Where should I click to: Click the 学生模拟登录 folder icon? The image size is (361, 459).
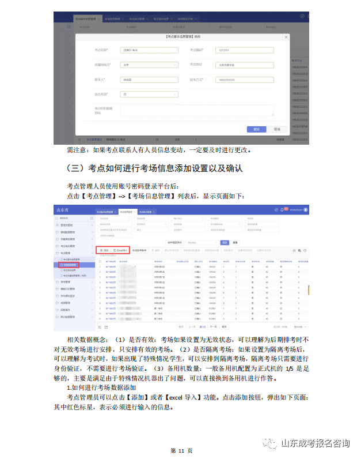click(x=57, y=296)
